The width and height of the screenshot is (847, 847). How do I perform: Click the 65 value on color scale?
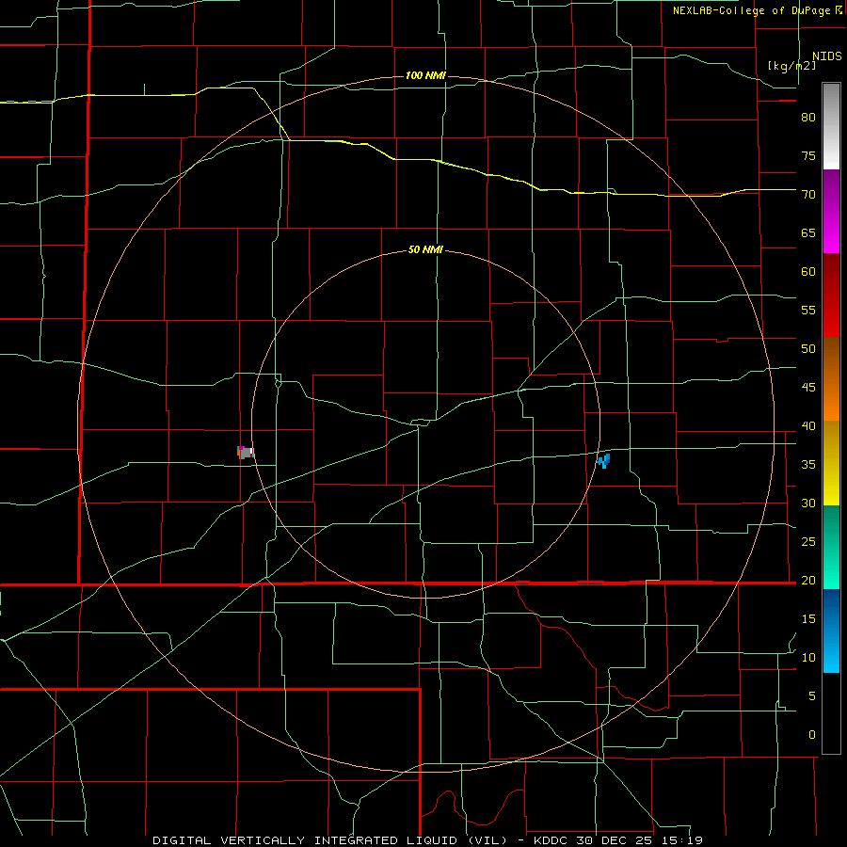click(x=808, y=232)
